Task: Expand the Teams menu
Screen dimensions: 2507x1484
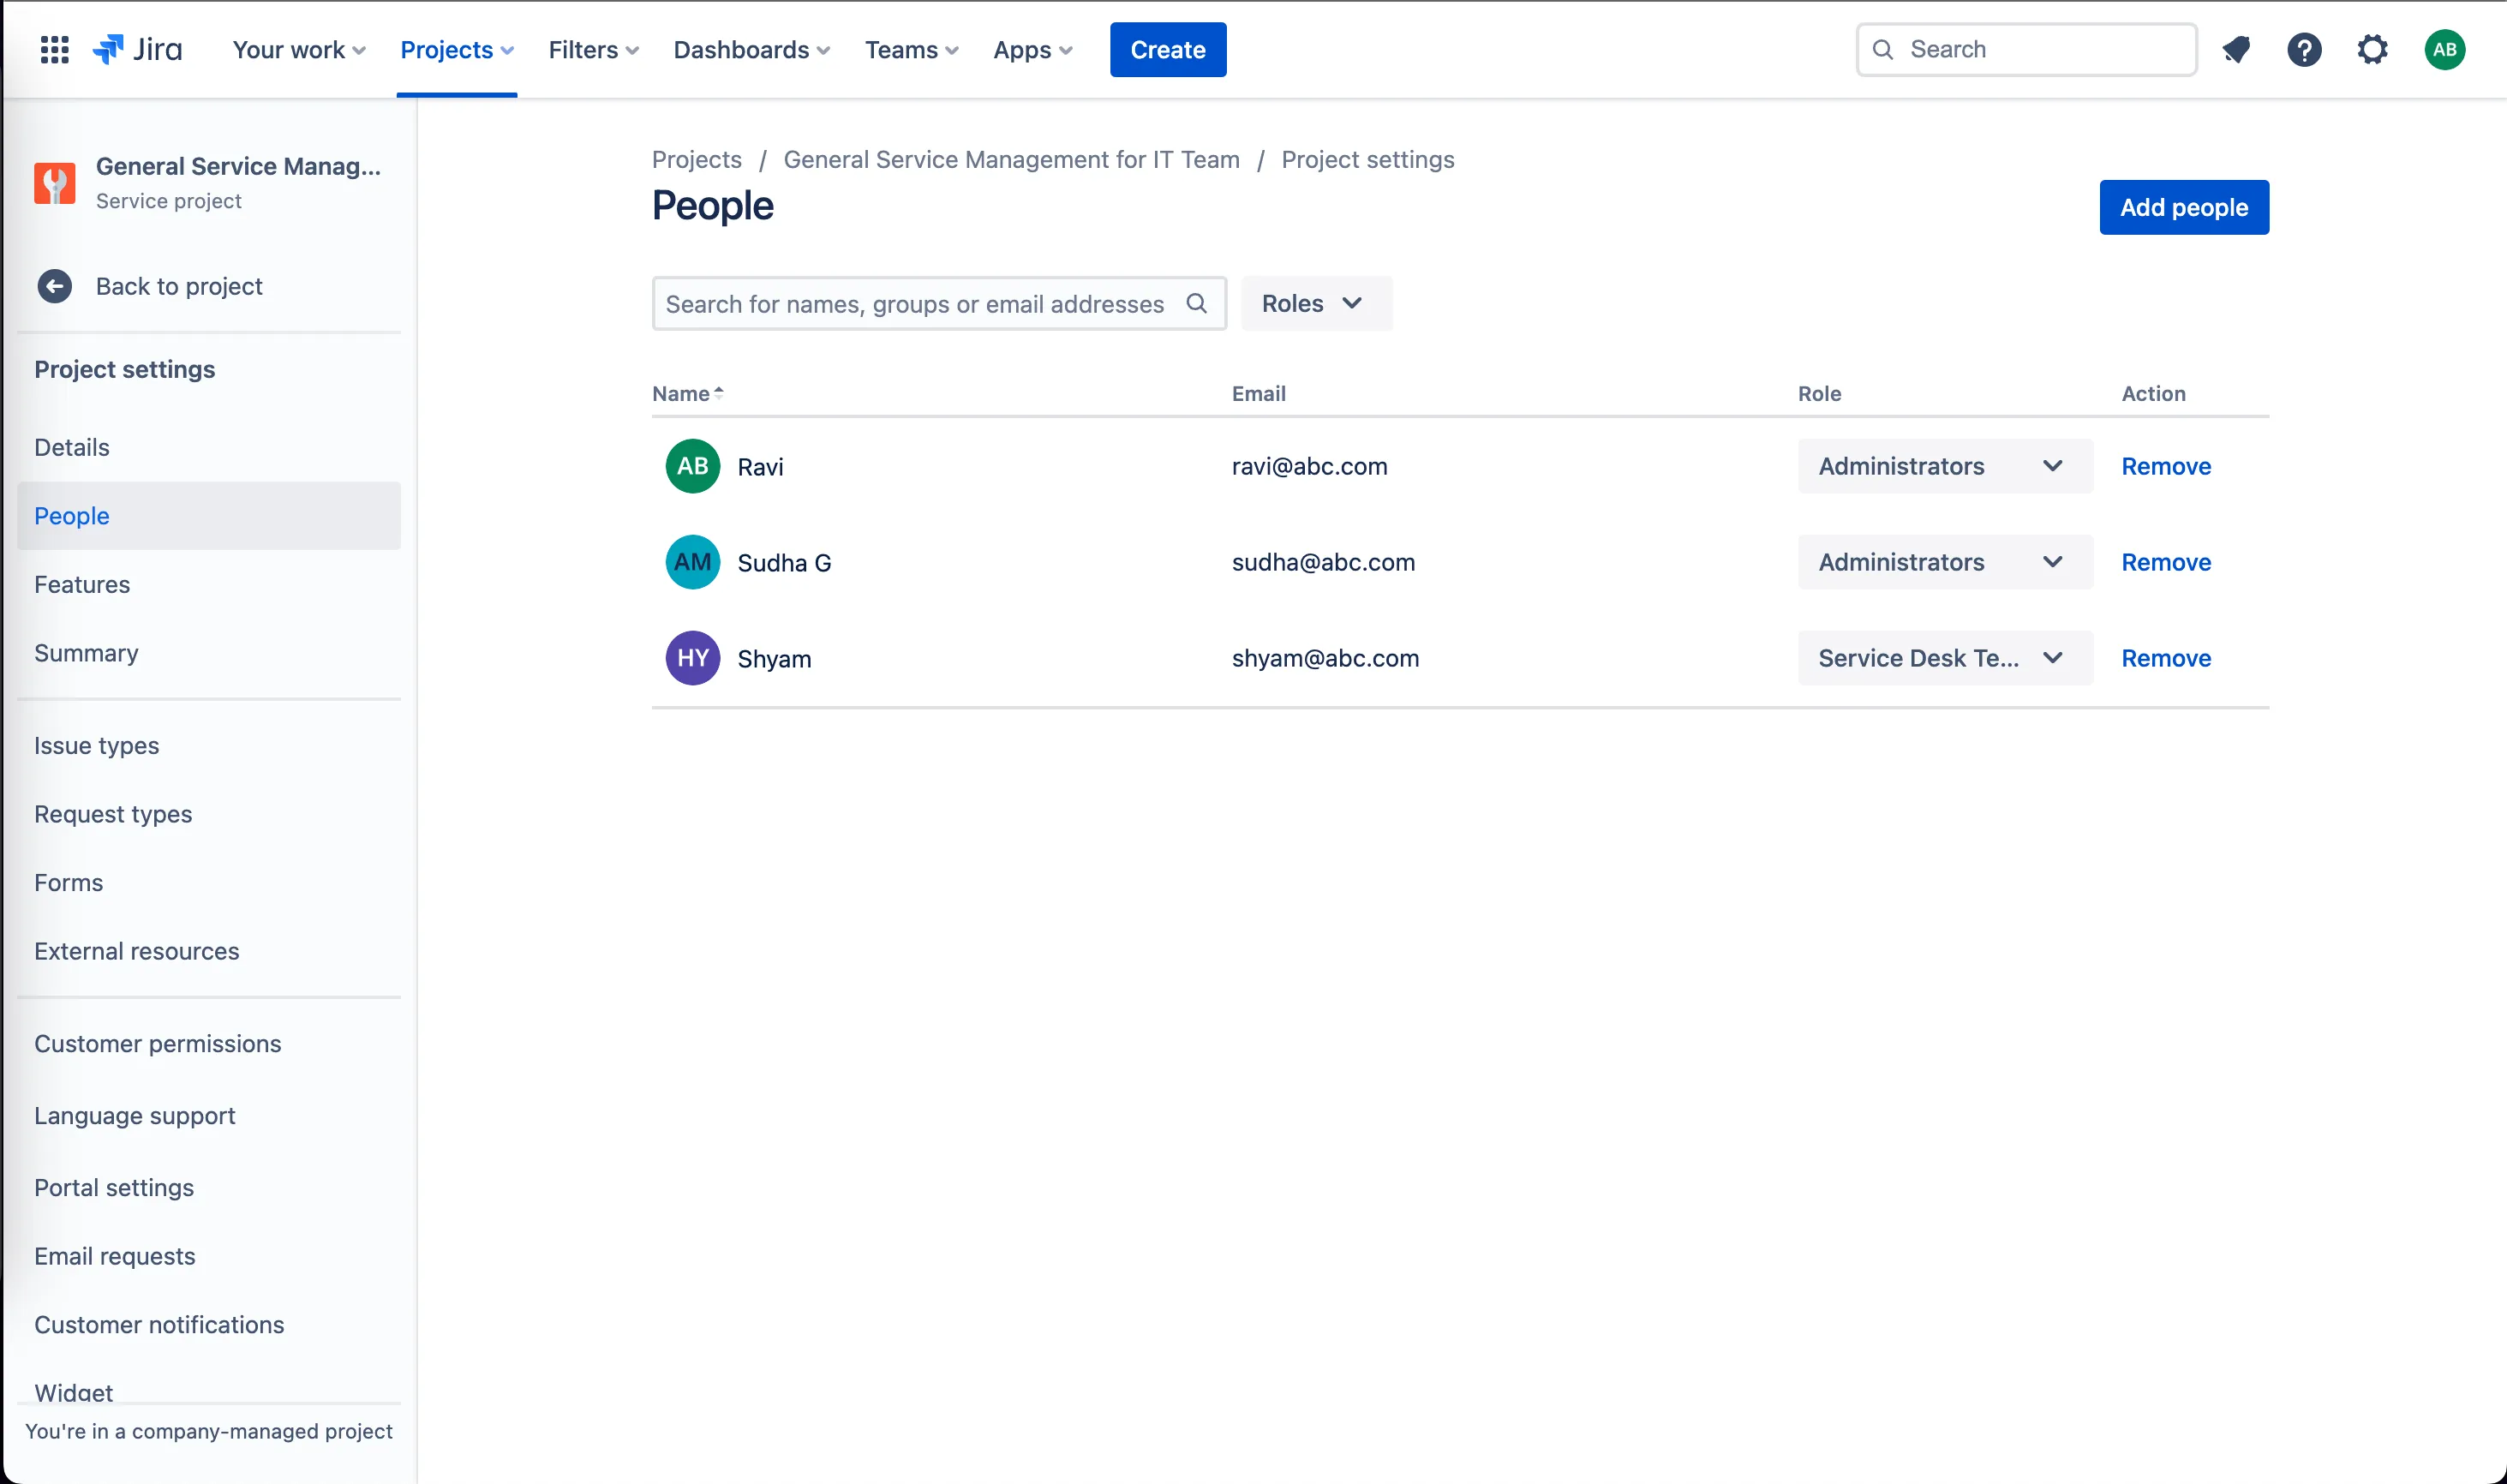Action: 911,49
